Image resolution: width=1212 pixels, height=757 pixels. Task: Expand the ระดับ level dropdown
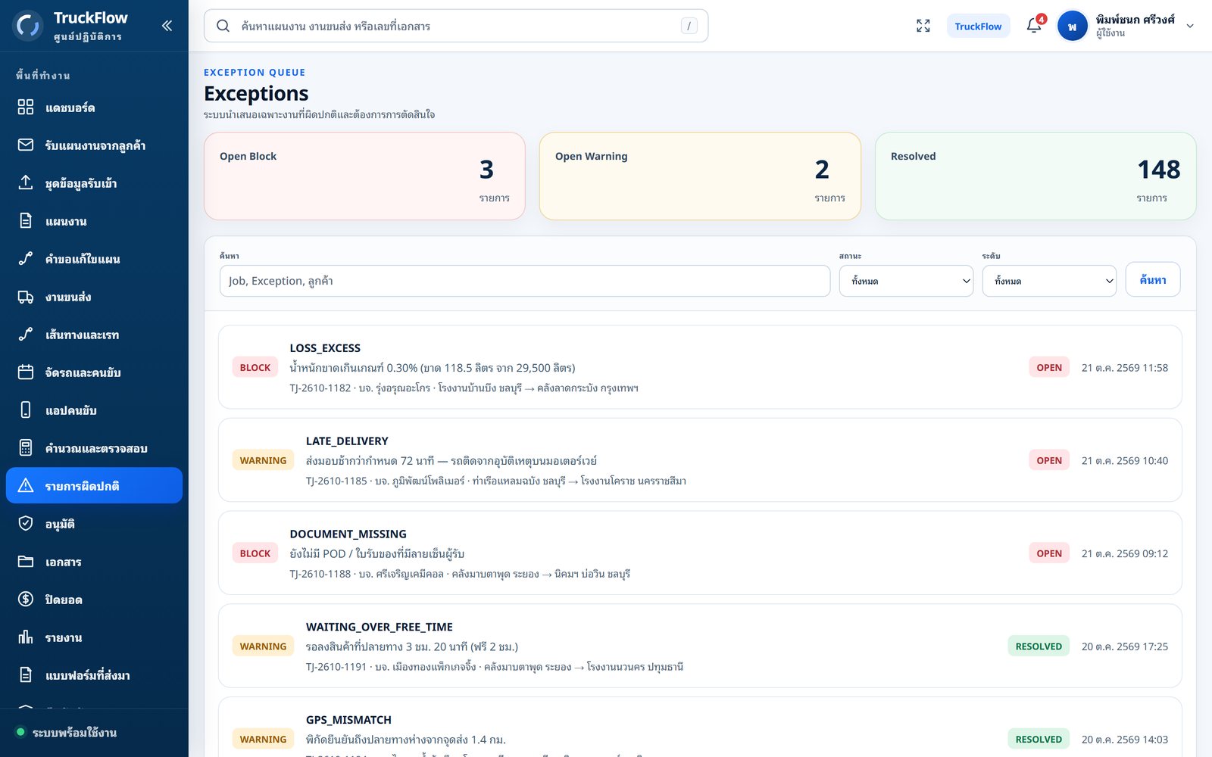click(1049, 281)
